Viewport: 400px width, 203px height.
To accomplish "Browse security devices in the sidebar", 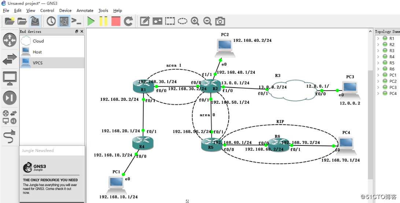I will 10,98.
